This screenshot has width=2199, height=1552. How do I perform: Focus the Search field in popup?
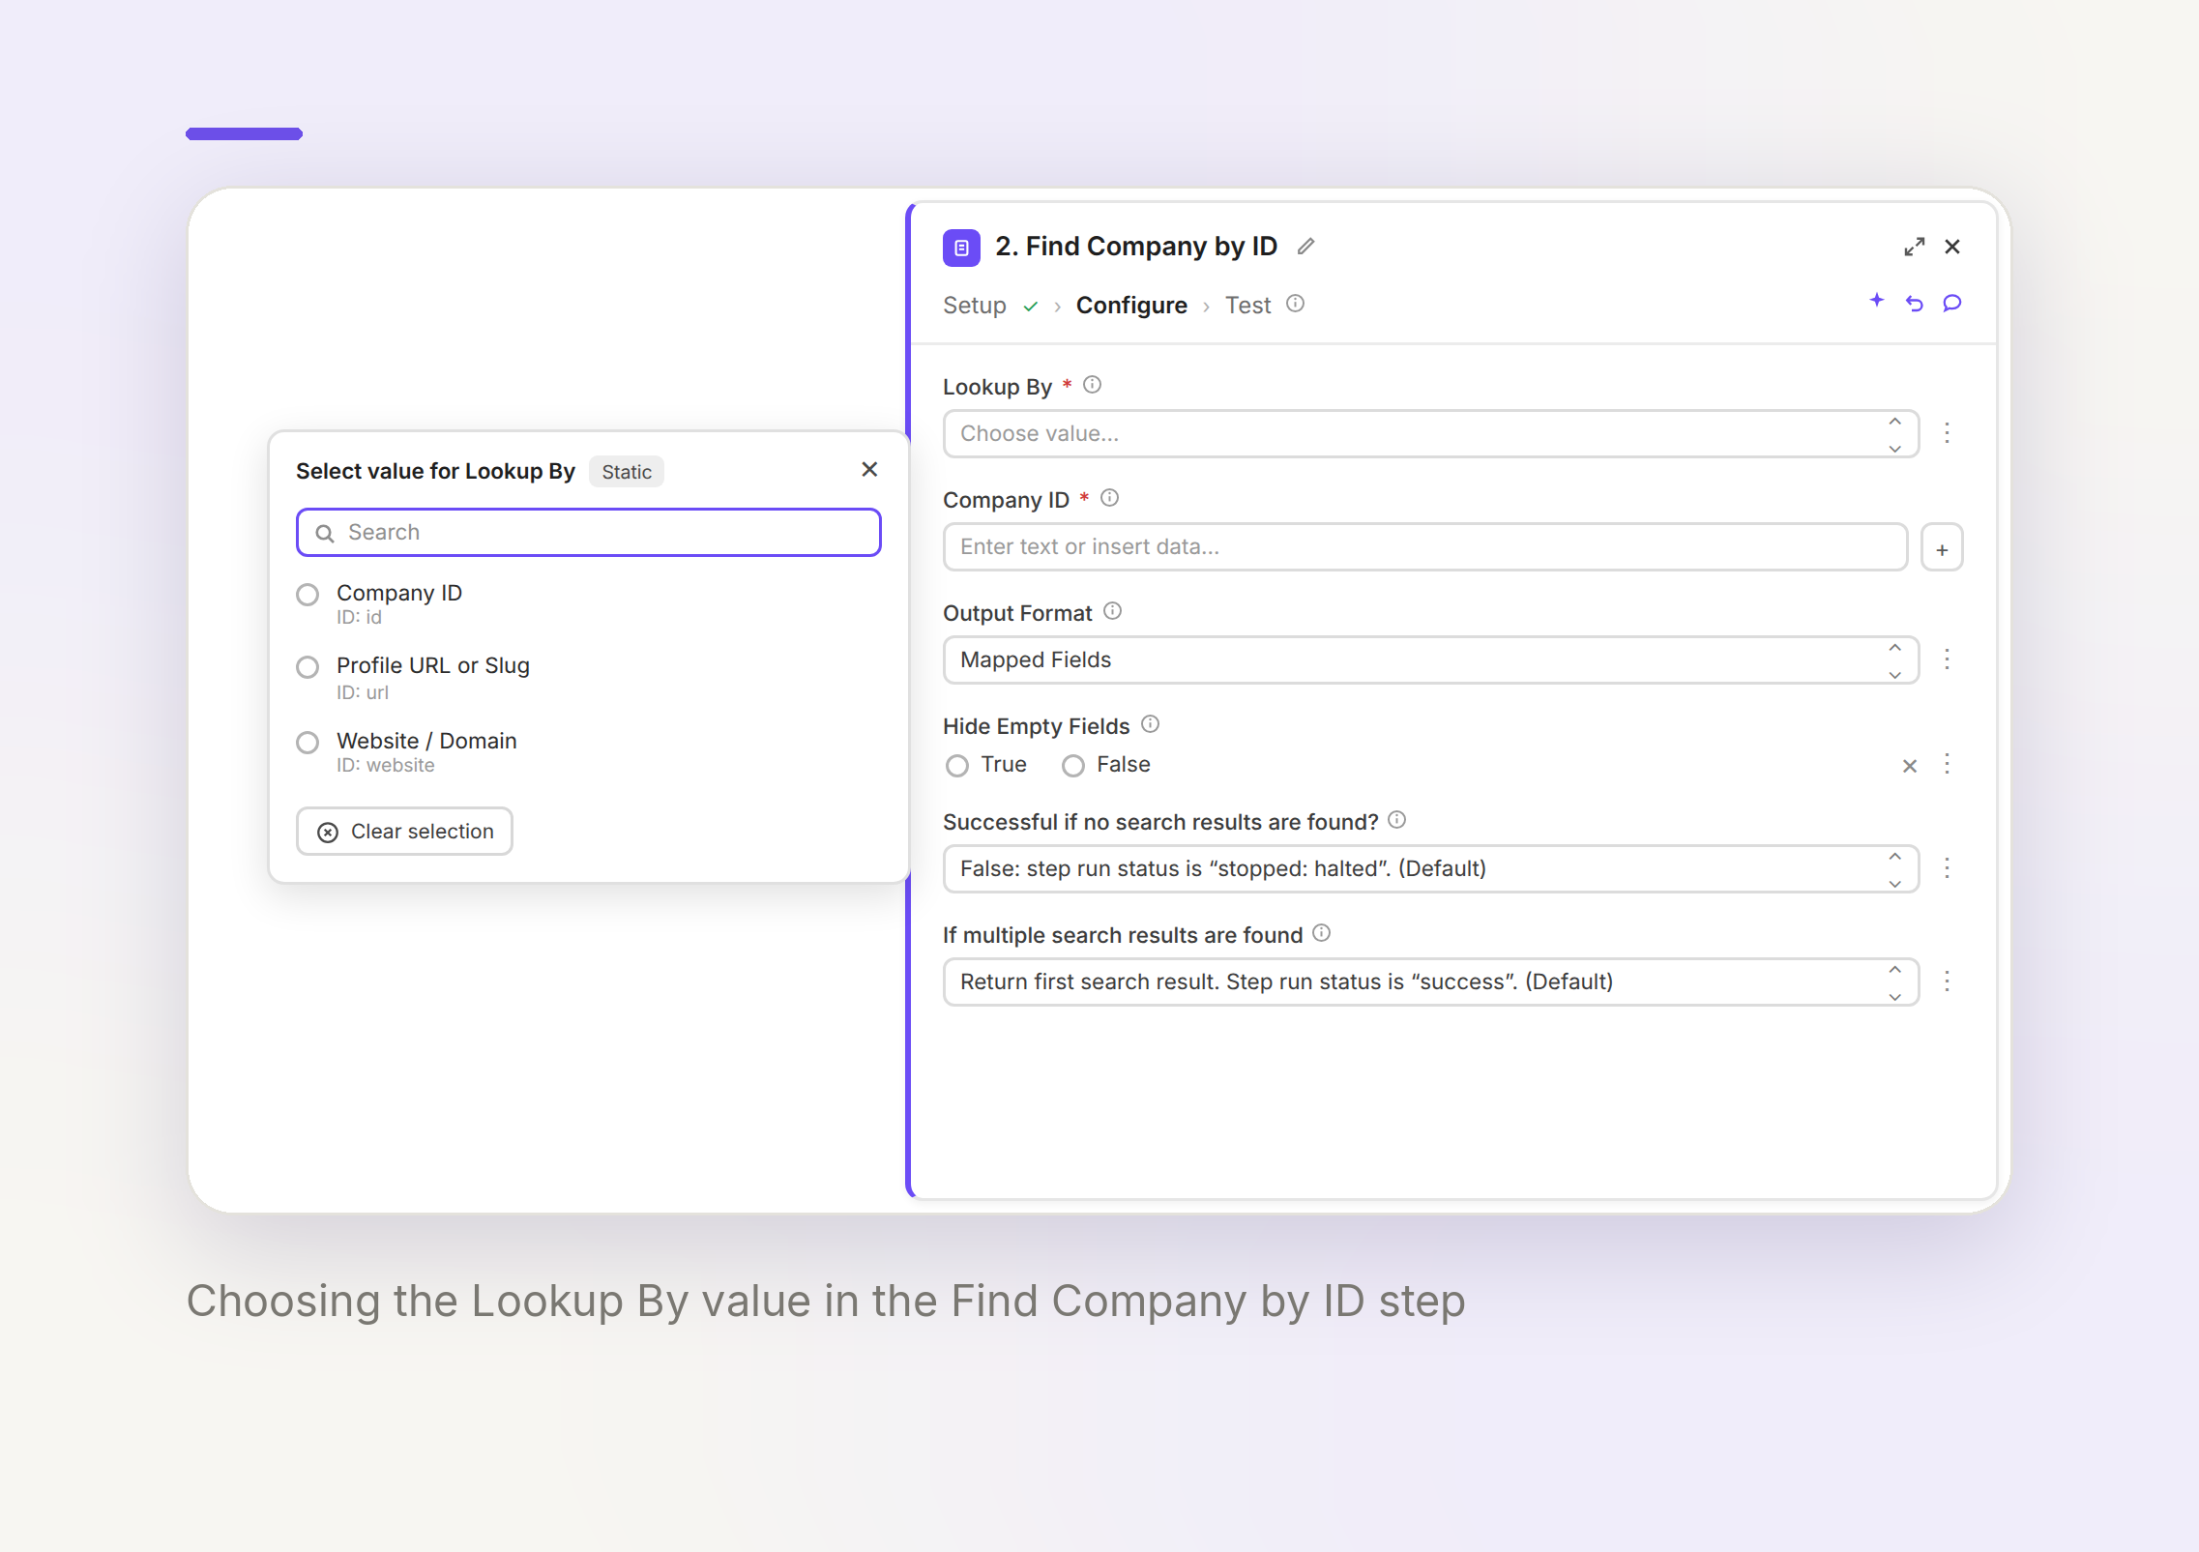[x=589, y=533]
